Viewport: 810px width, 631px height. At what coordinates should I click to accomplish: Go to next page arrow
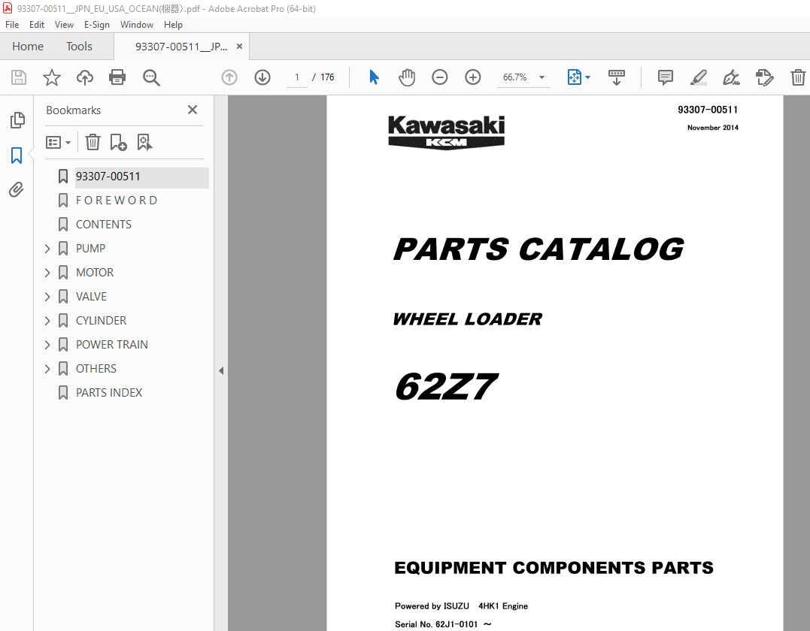[262, 77]
